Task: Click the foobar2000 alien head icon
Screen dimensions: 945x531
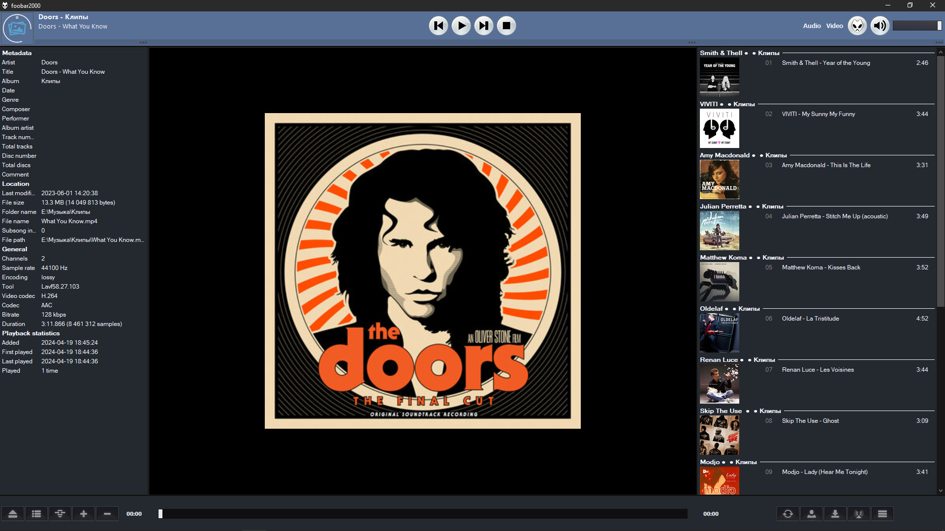Action: coord(857,26)
